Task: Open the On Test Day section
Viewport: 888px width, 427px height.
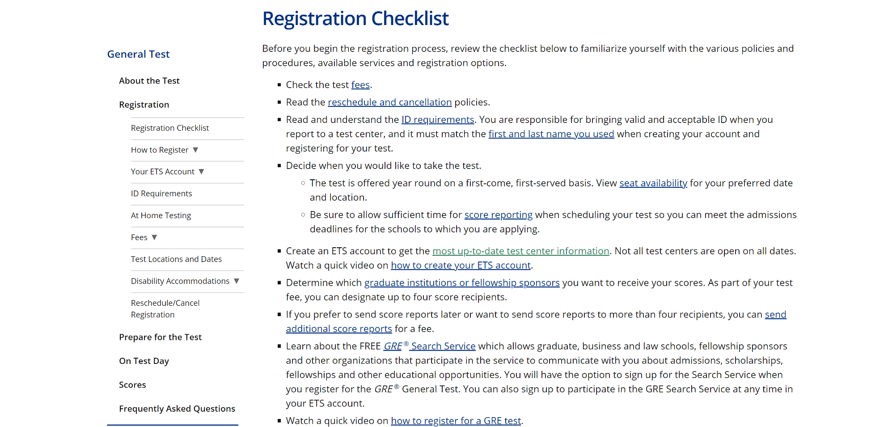Action: point(144,360)
